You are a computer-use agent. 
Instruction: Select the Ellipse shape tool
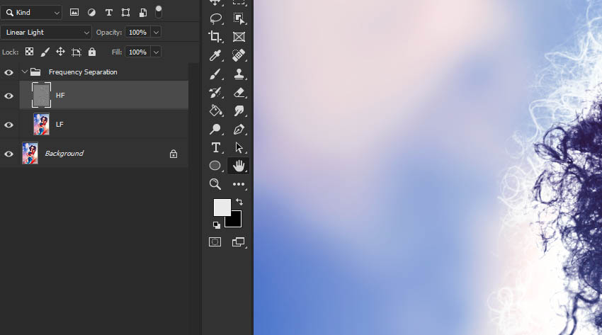click(215, 166)
